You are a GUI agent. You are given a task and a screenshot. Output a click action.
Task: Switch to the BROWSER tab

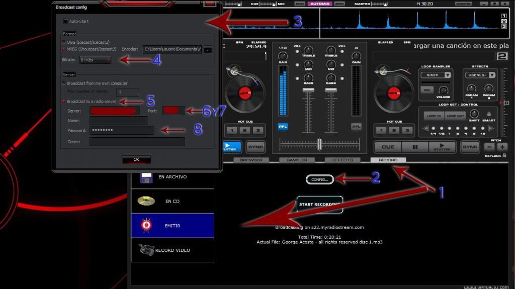[x=251, y=160]
